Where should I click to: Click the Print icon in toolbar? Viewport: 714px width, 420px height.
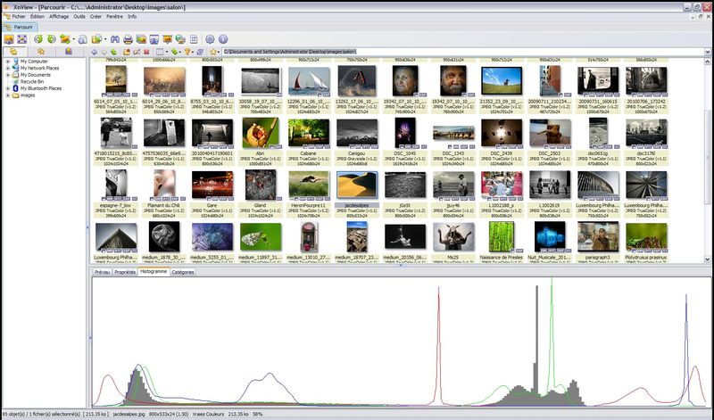click(x=129, y=39)
